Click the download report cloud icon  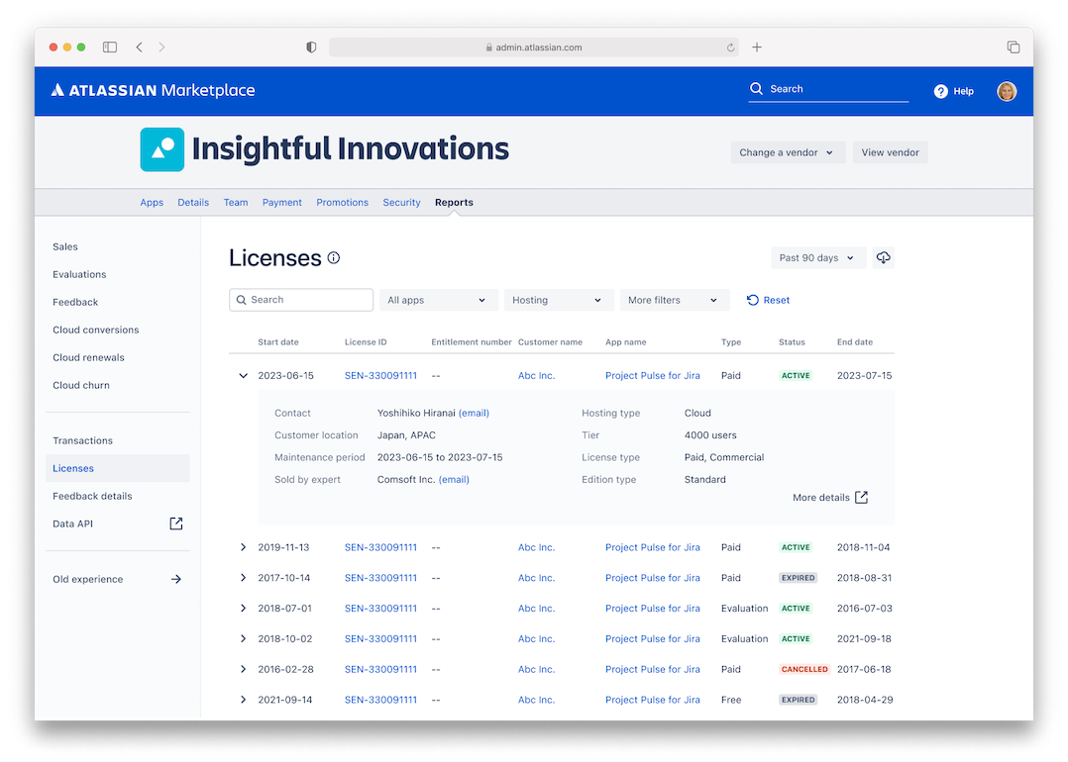point(884,257)
